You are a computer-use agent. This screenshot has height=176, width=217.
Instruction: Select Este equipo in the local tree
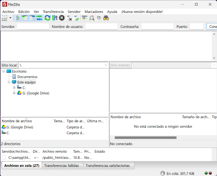27,82
